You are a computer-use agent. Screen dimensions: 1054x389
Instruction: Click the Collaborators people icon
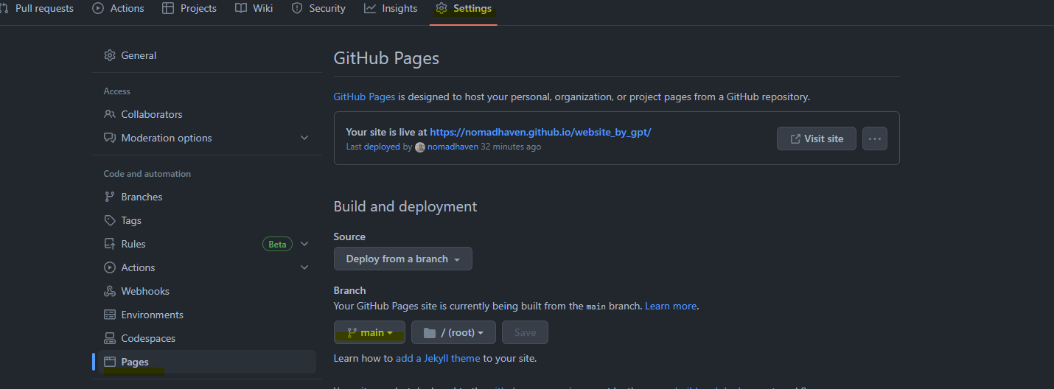click(110, 114)
